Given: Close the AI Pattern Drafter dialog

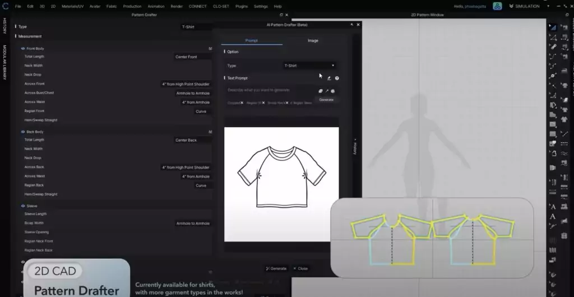Looking at the screenshot, I should tap(358, 25).
